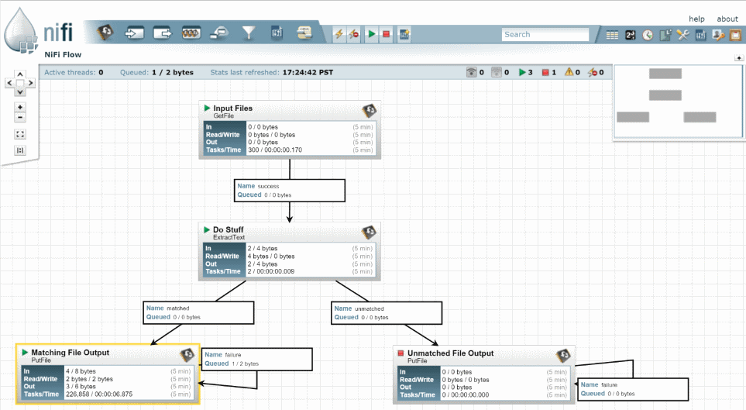
Task: Pan the canvas left arrow
Action: [x=9, y=83]
